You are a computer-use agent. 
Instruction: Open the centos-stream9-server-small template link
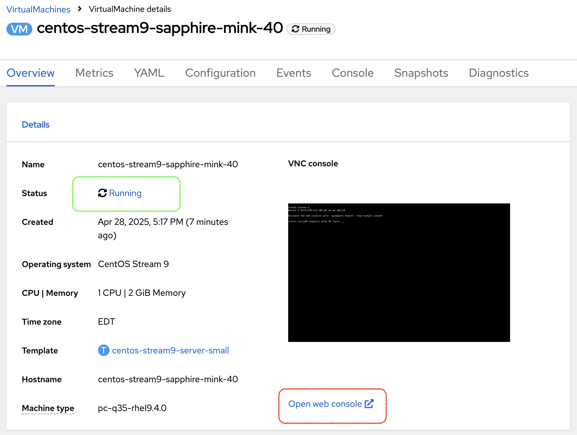click(170, 350)
